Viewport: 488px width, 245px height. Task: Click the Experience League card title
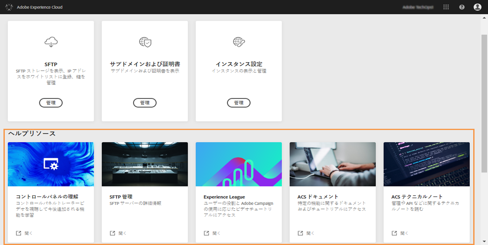coord(224,197)
